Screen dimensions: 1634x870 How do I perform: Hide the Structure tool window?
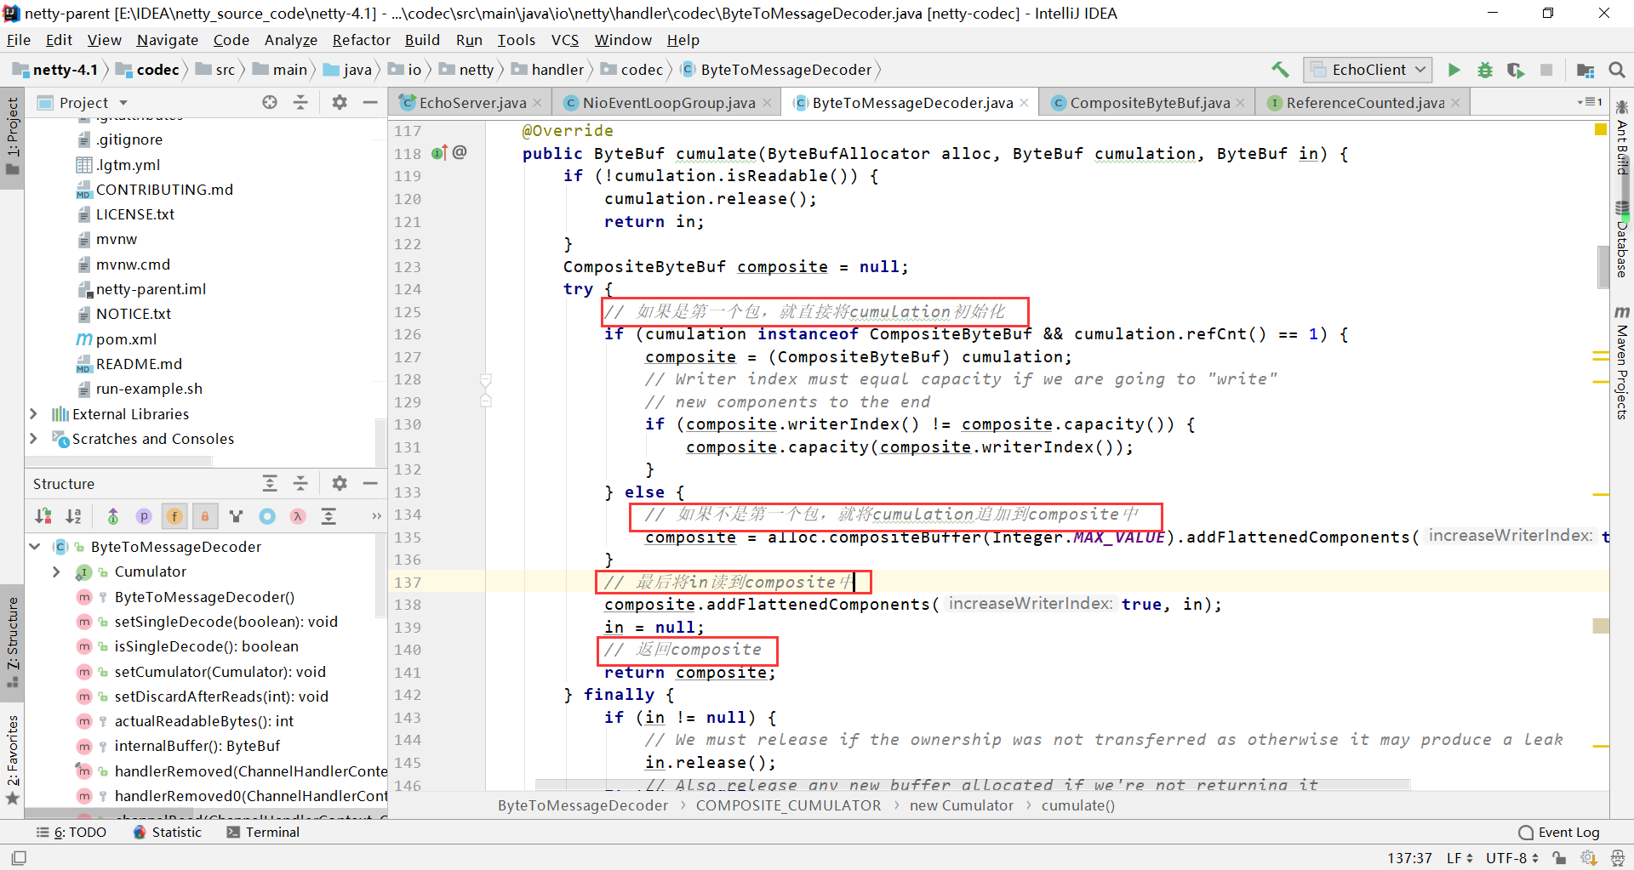(370, 483)
